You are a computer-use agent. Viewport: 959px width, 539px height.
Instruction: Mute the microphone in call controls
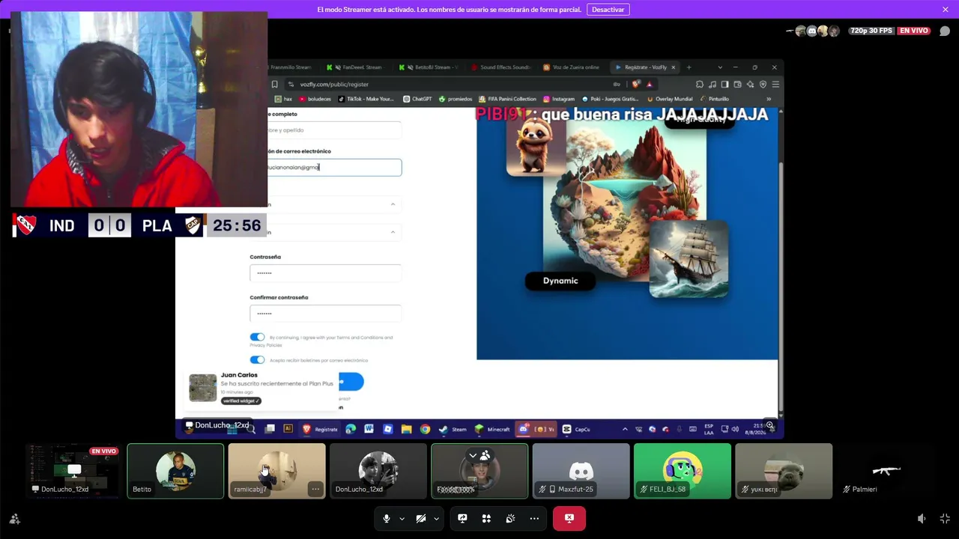[387, 518]
